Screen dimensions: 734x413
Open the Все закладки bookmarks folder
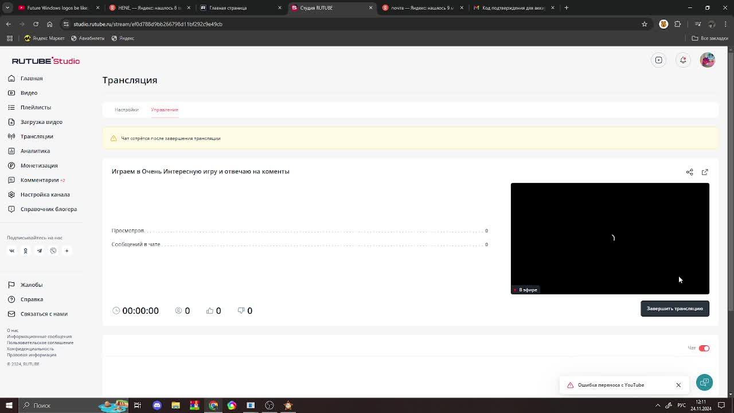(710, 38)
